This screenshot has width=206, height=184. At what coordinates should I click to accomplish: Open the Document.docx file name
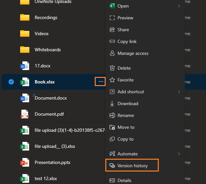point(51,98)
